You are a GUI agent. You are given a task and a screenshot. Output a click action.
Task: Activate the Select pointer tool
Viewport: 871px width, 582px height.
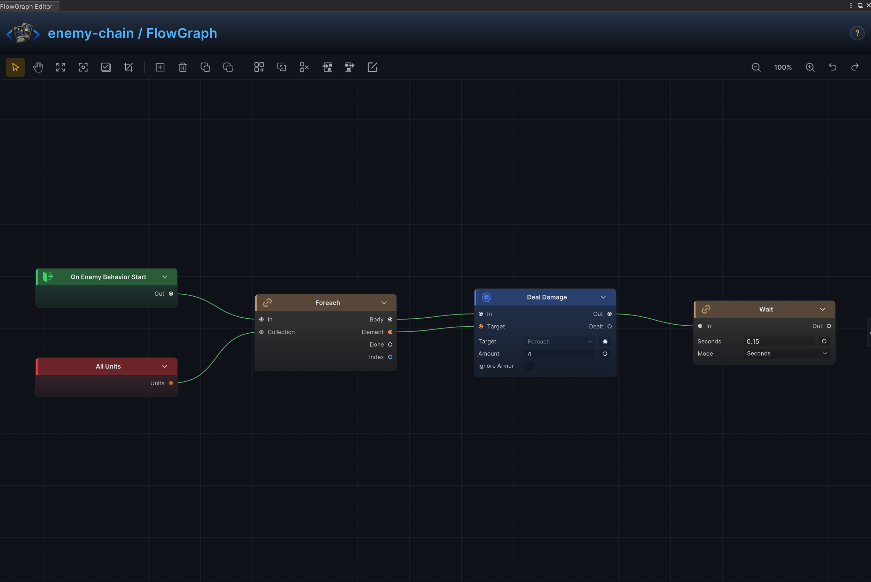[x=15, y=67]
